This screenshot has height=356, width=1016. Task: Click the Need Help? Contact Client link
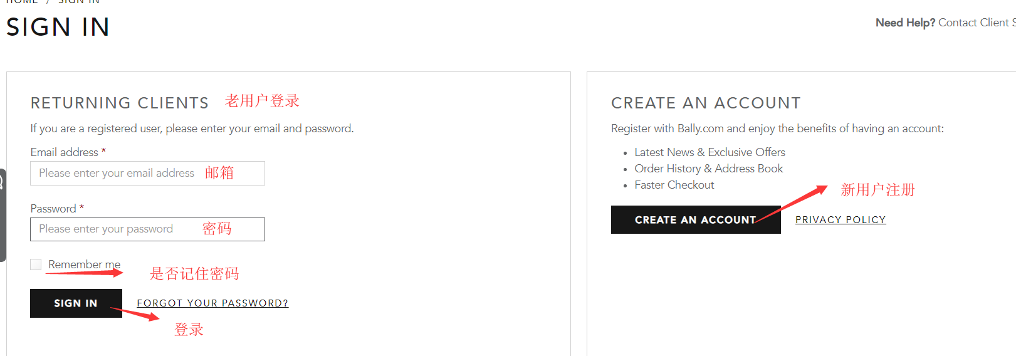click(945, 23)
